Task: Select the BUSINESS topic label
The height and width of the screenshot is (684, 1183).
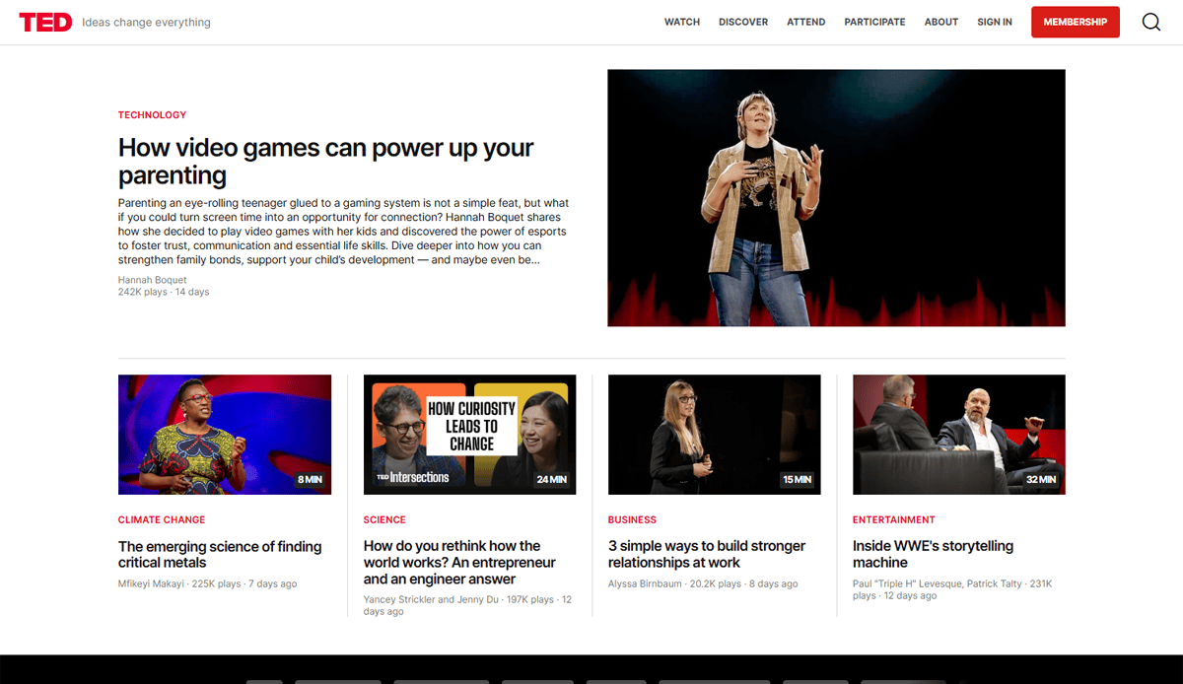Action: pyautogui.click(x=632, y=519)
